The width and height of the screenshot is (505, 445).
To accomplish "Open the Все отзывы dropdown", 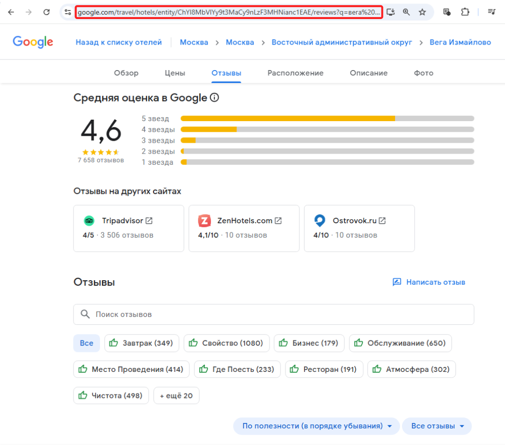I will coord(437,426).
